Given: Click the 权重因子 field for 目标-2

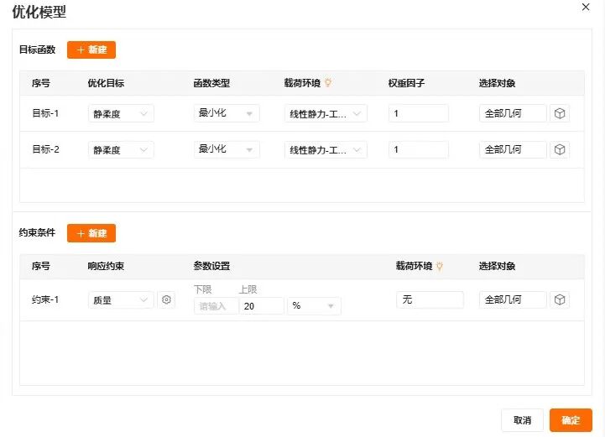Looking at the screenshot, I should (418, 149).
